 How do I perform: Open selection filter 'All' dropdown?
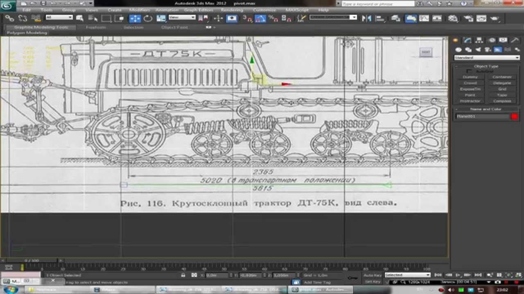point(59,18)
